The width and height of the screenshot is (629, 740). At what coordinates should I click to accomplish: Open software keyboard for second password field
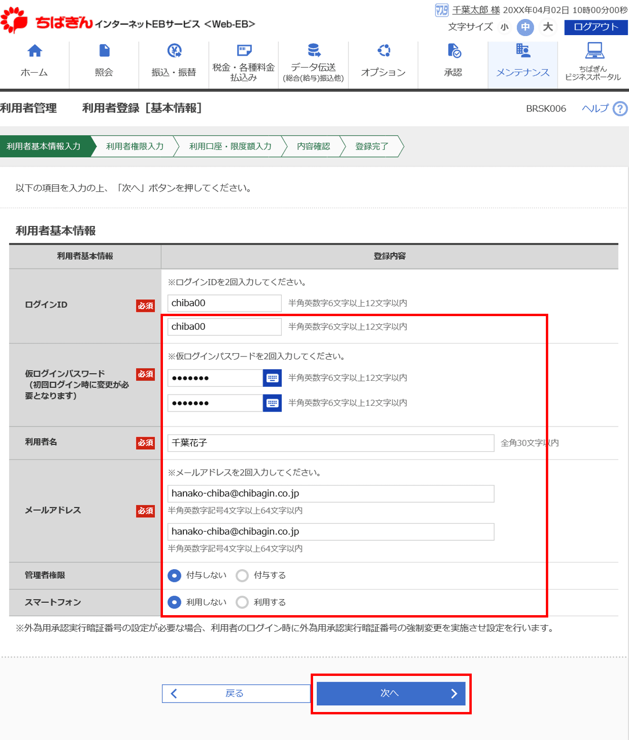point(272,403)
